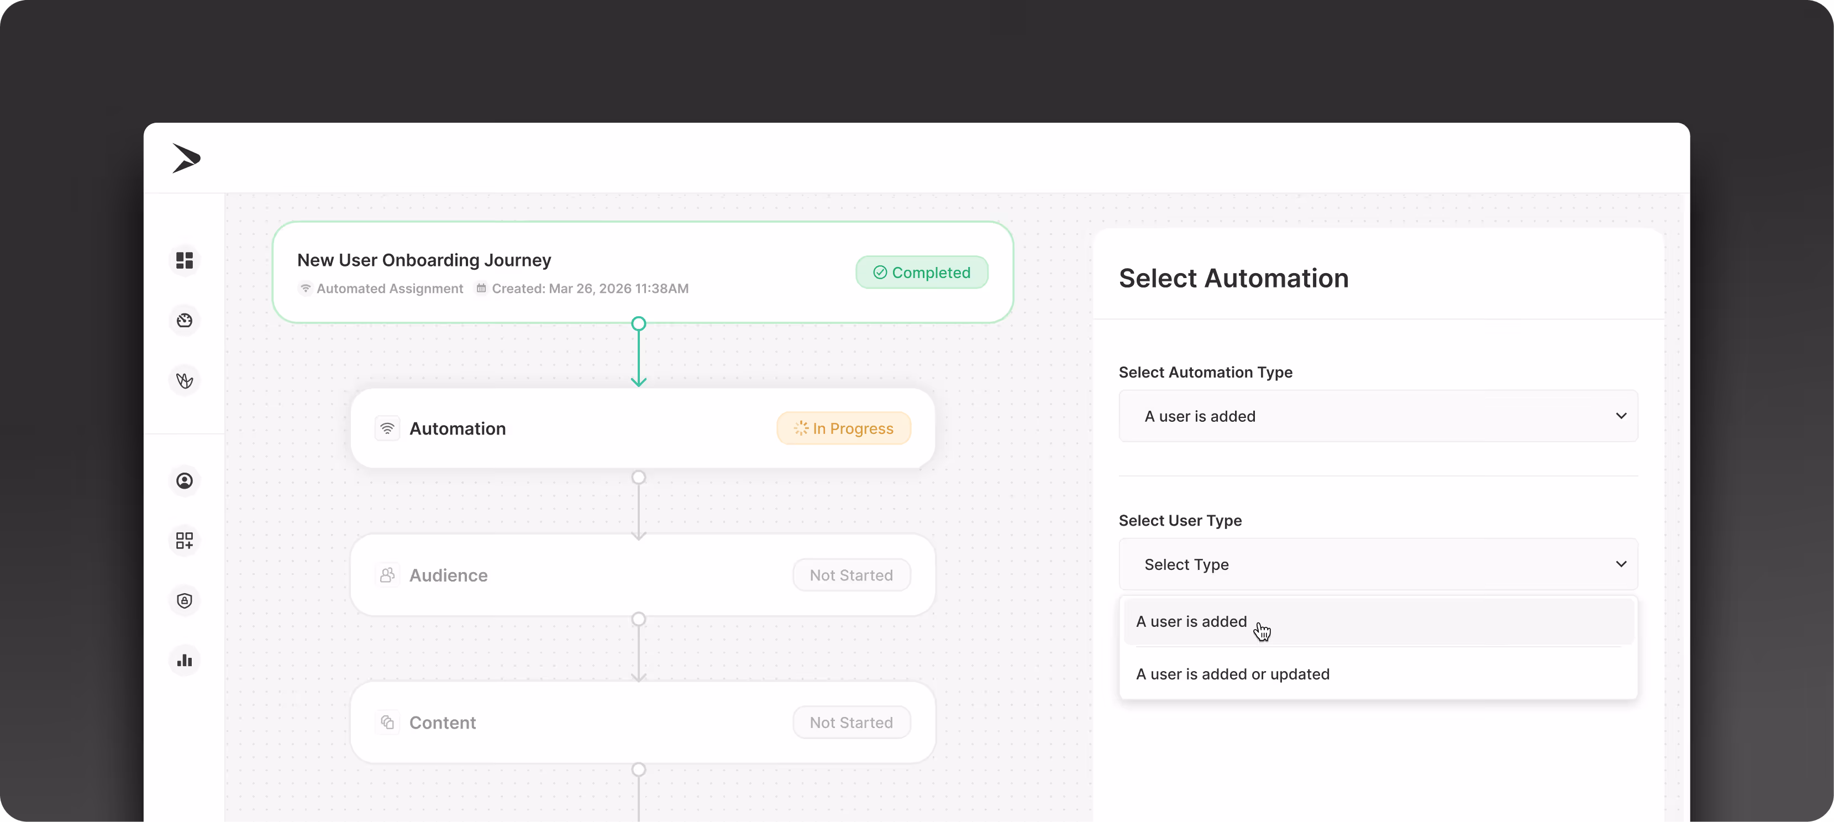1834x822 pixels.
Task: Open the bar chart analytics sidebar icon
Action: pos(185,660)
